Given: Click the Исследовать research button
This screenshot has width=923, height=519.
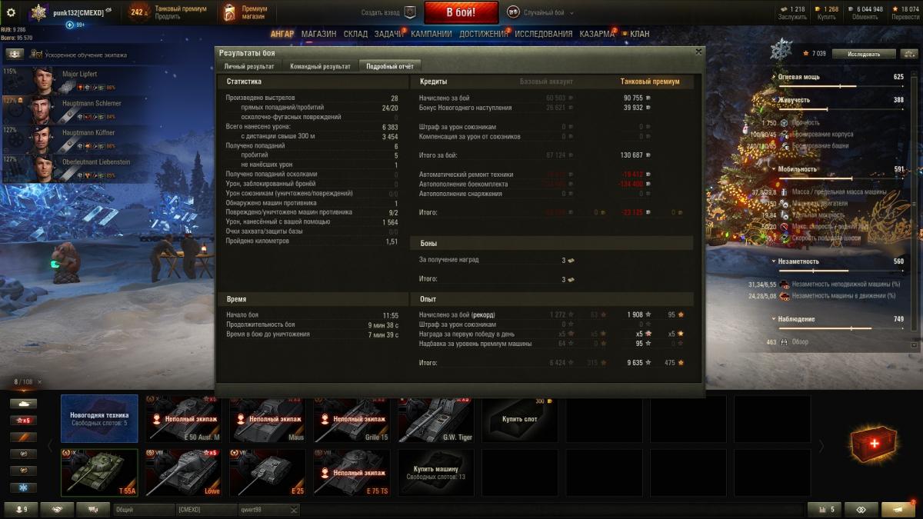Looking at the screenshot, I should [863, 54].
